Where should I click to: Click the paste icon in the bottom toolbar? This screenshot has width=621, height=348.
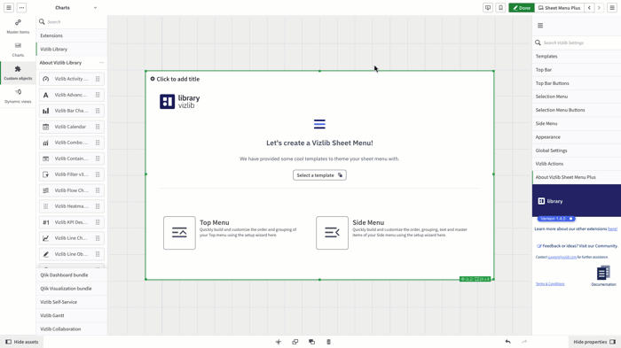[311, 342]
